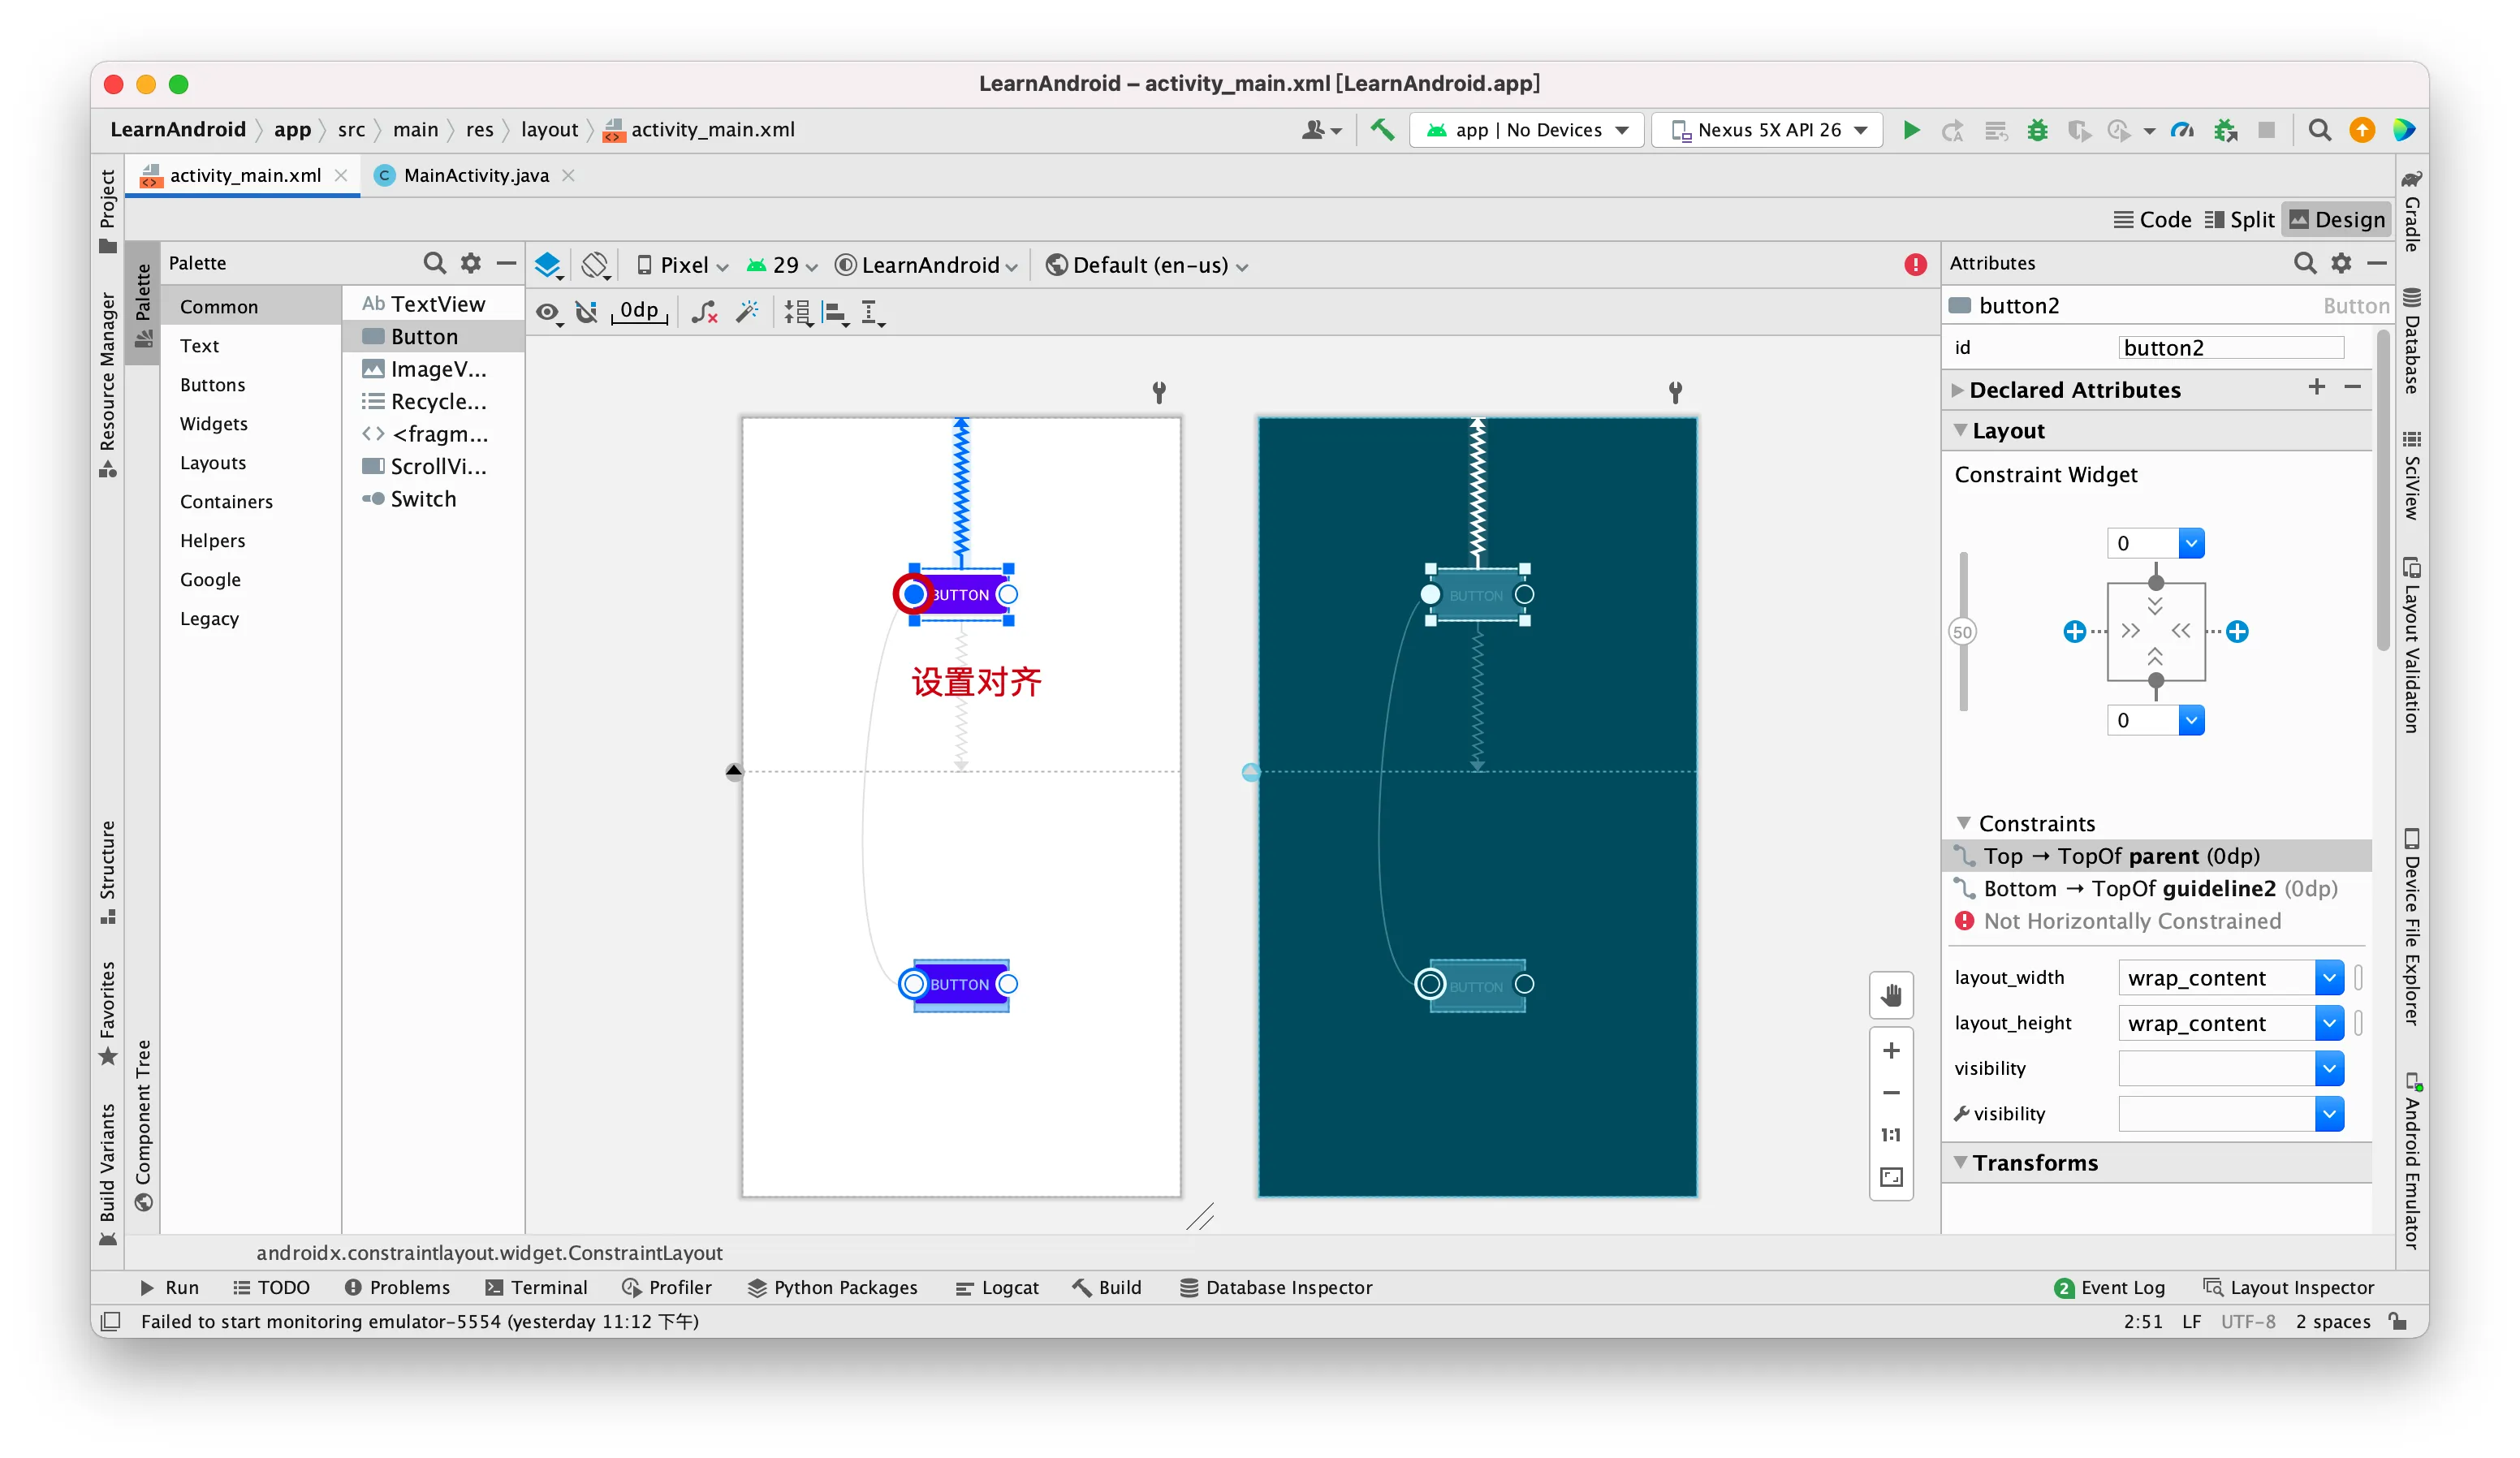
Task: Click the id field containing button2
Action: point(2230,347)
